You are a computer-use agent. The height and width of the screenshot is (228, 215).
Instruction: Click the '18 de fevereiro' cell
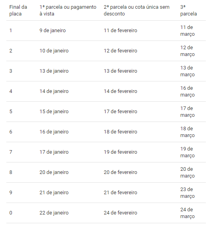point(120,132)
